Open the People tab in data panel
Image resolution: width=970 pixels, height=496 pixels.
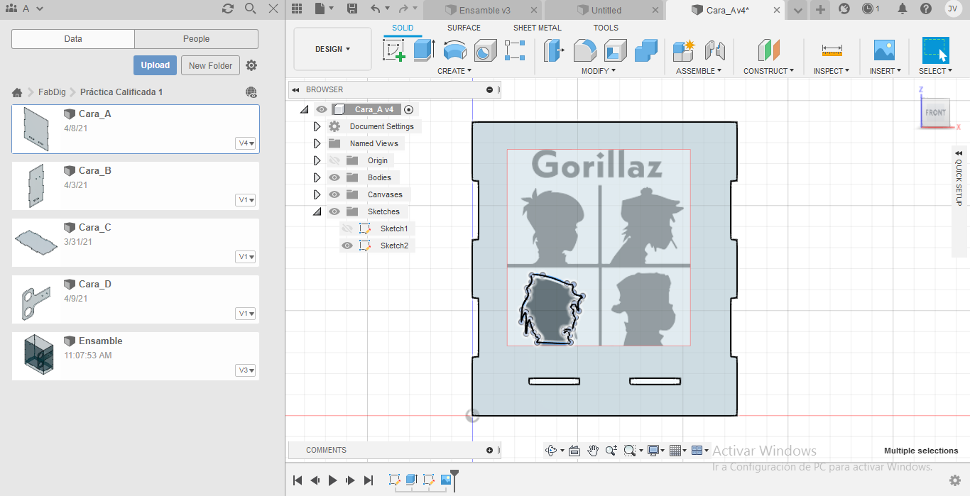click(x=196, y=39)
